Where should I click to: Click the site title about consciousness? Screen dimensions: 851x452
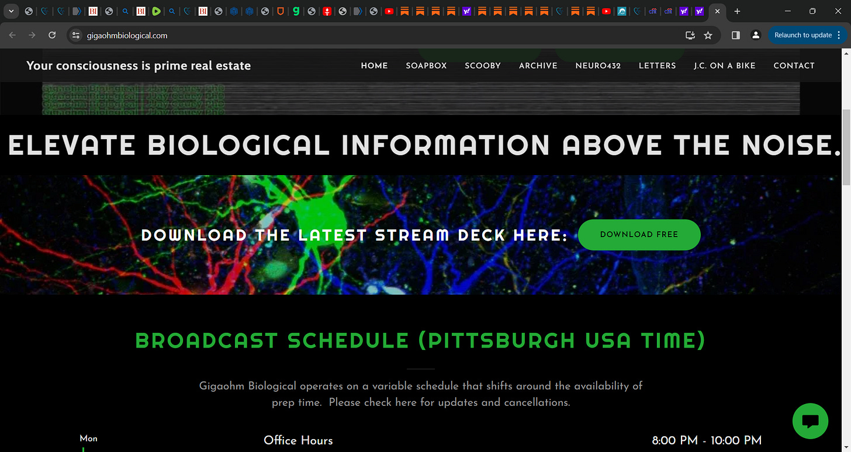pyautogui.click(x=139, y=65)
